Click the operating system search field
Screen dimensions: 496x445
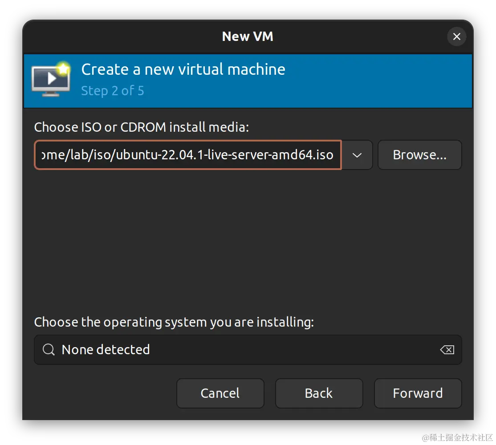(x=248, y=350)
